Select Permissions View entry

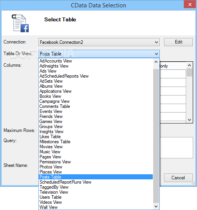coord(96,162)
